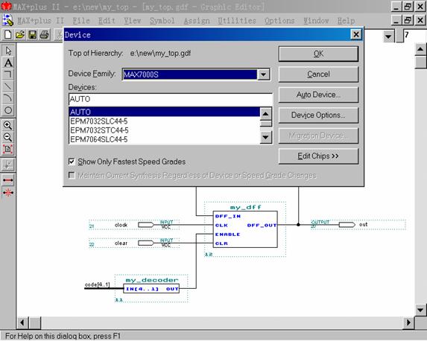
Task: Click the MAX+plus II application icon in menu bar
Action: [x=7, y=20]
